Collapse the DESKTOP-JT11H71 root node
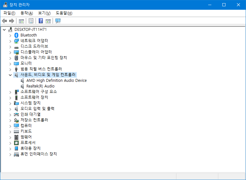 4,30
